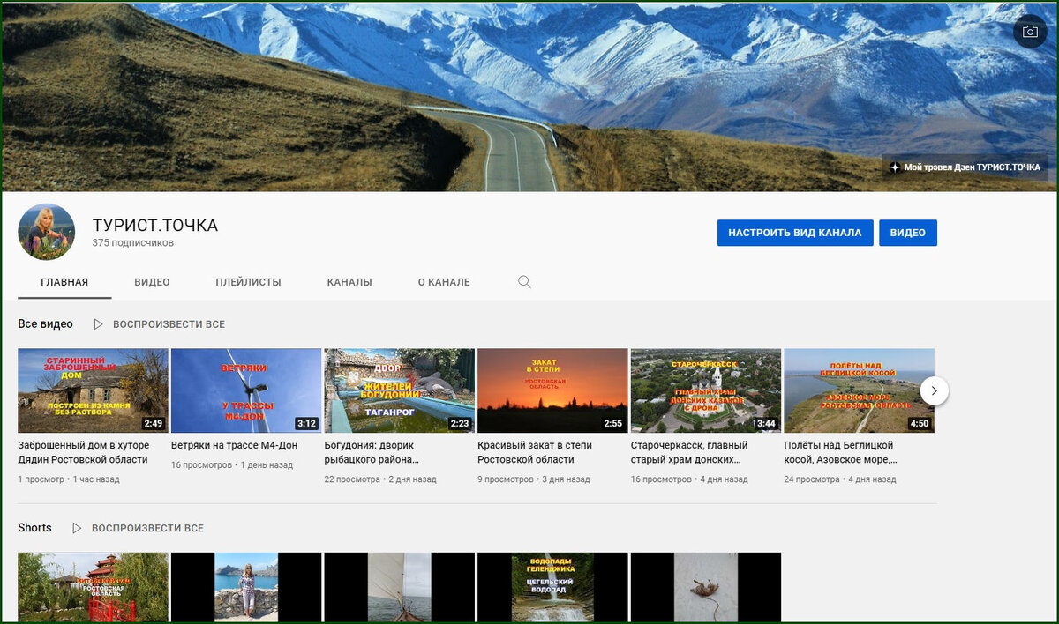Switch to the ВИДЕО tab
The image size is (1059, 624).
coord(152,281)
